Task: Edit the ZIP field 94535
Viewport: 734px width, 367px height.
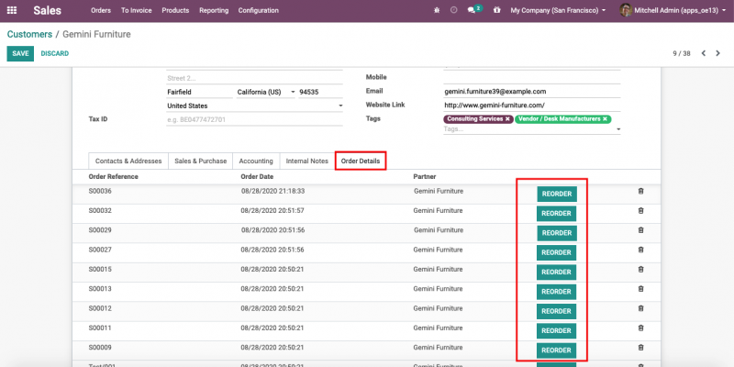Action: (320, 93)
